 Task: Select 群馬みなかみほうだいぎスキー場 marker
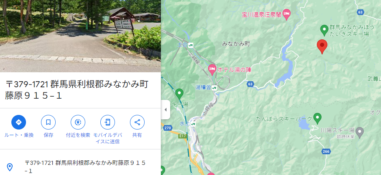point(324,30)
